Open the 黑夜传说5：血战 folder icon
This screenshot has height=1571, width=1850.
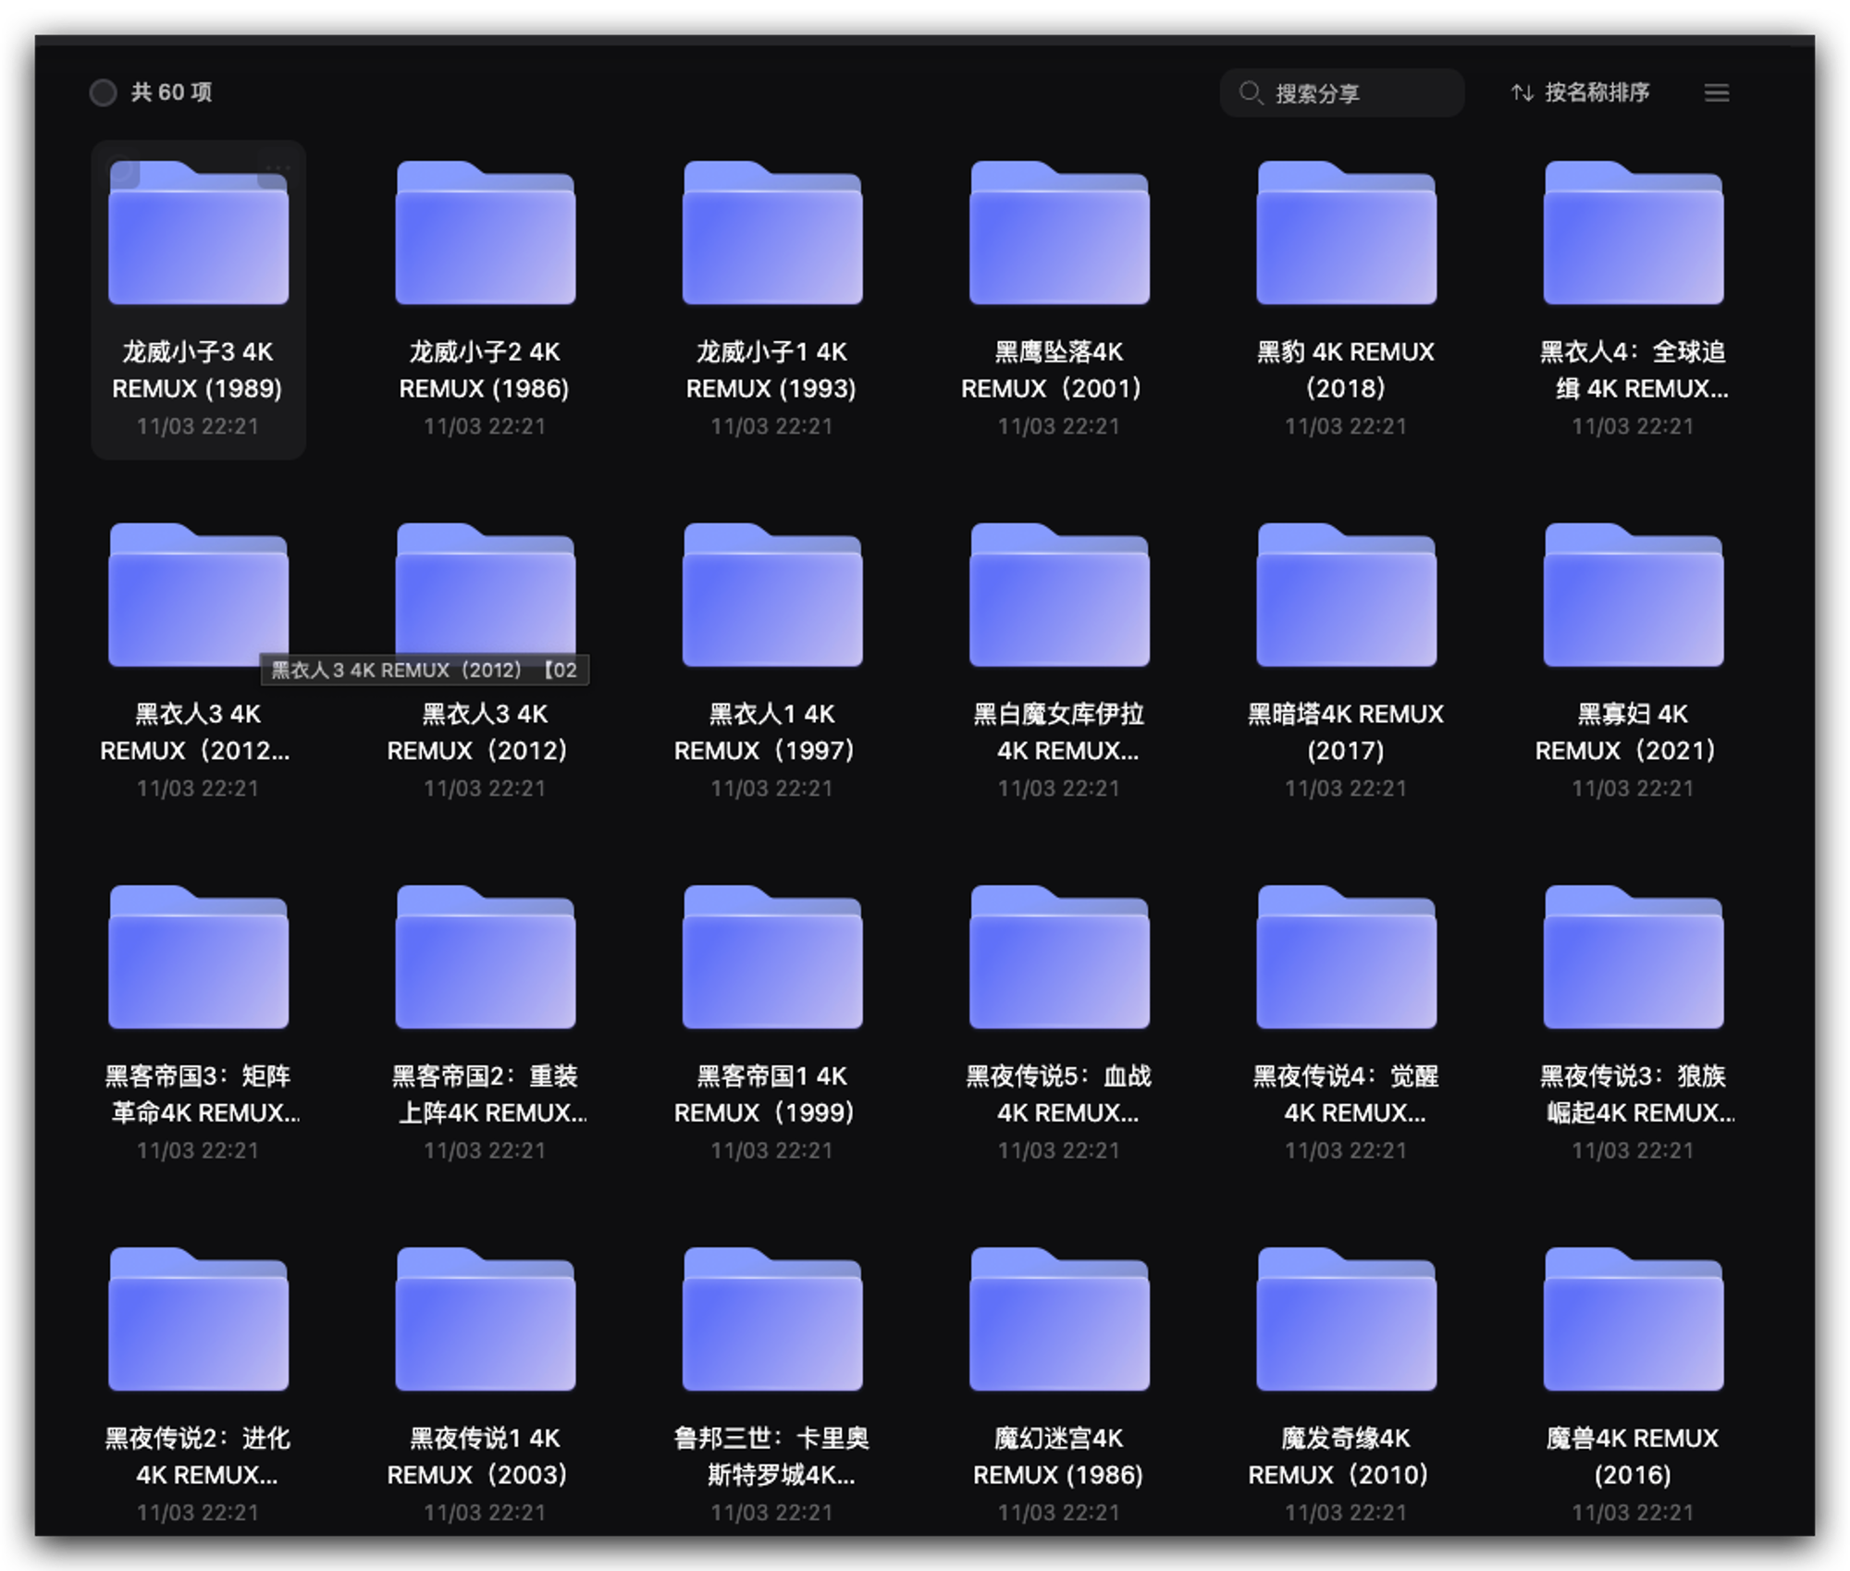[x=1059, y=957]
